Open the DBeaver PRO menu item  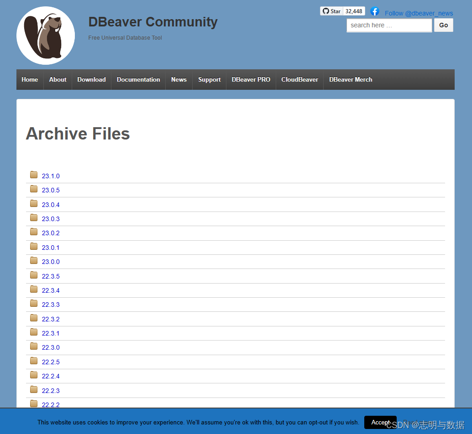click(251, 80)
